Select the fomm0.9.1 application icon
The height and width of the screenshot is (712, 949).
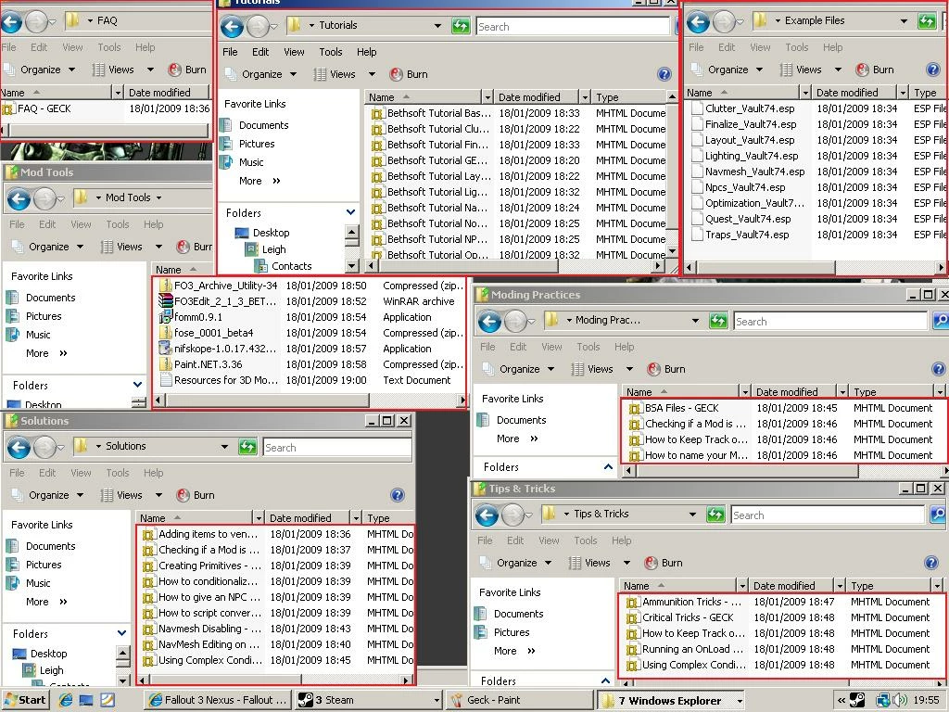(x=165, y=317)
